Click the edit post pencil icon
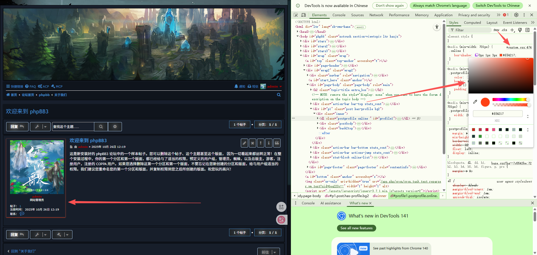Screen dimensions: 537x255 (244, 143)
